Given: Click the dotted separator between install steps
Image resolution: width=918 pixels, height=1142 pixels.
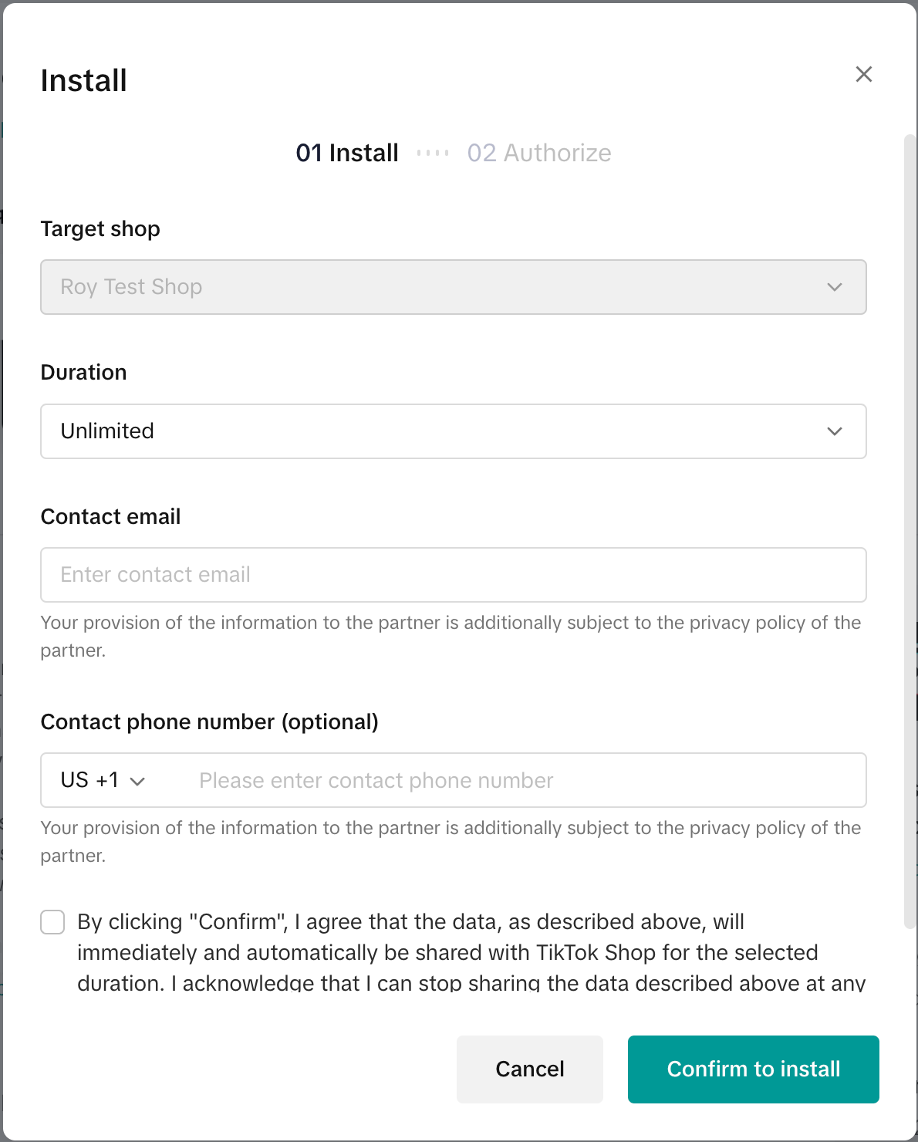Looking at the screenshot, I should point(433,153).
